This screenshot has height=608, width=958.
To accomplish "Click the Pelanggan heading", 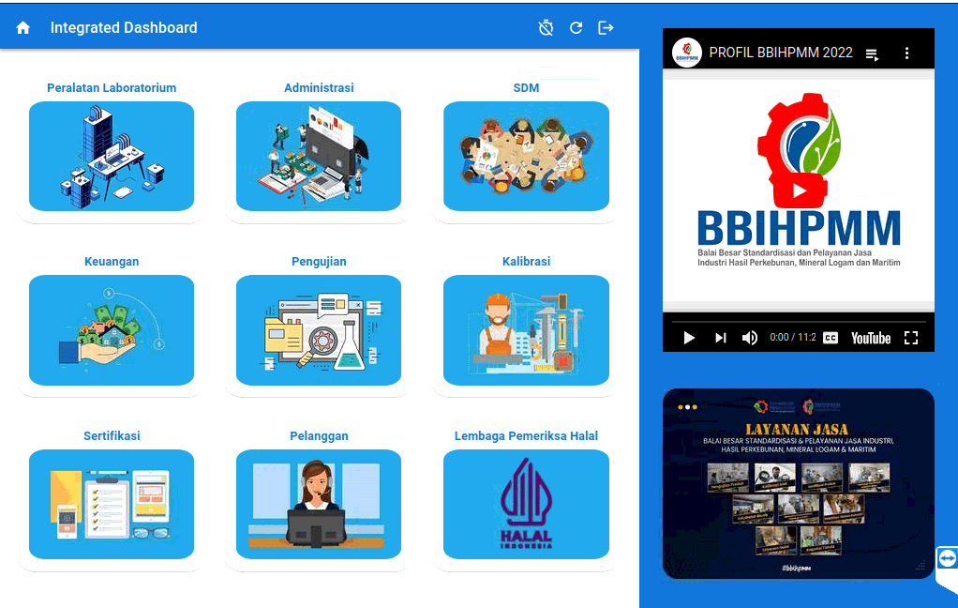I will (x=319, y=435).
